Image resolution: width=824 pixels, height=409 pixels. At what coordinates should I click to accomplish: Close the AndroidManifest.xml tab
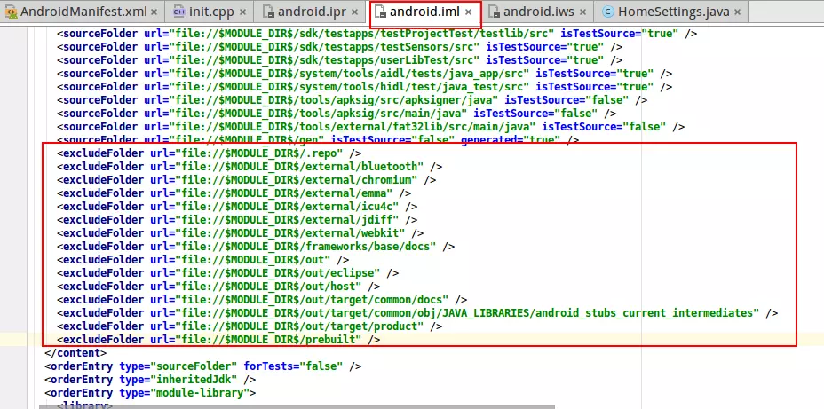(x=154, y=12)
